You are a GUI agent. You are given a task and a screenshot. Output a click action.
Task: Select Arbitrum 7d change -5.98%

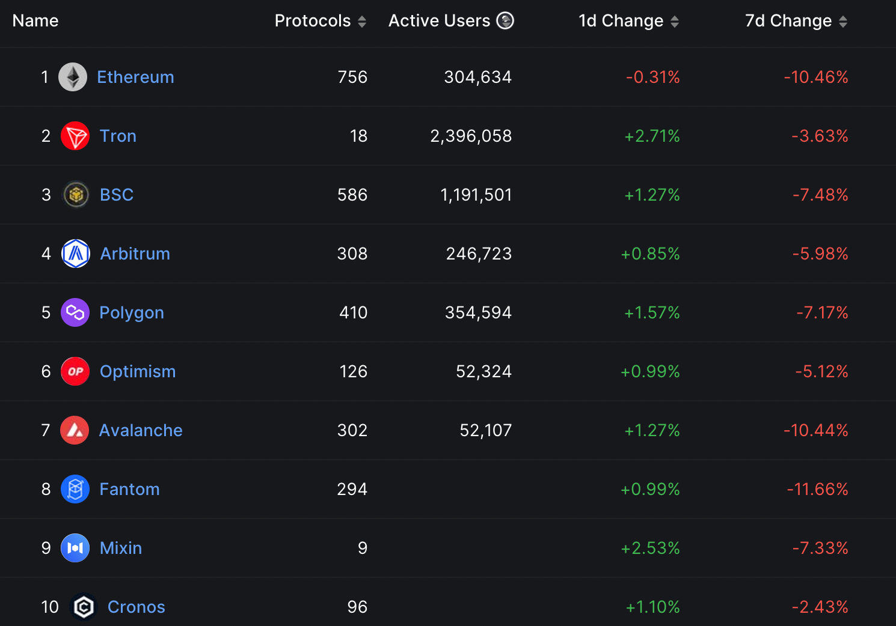click(x=820, y=254)
